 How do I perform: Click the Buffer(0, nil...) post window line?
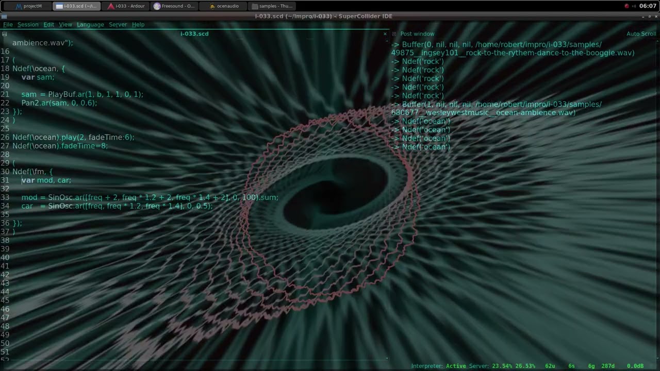[x=496, y=44]
